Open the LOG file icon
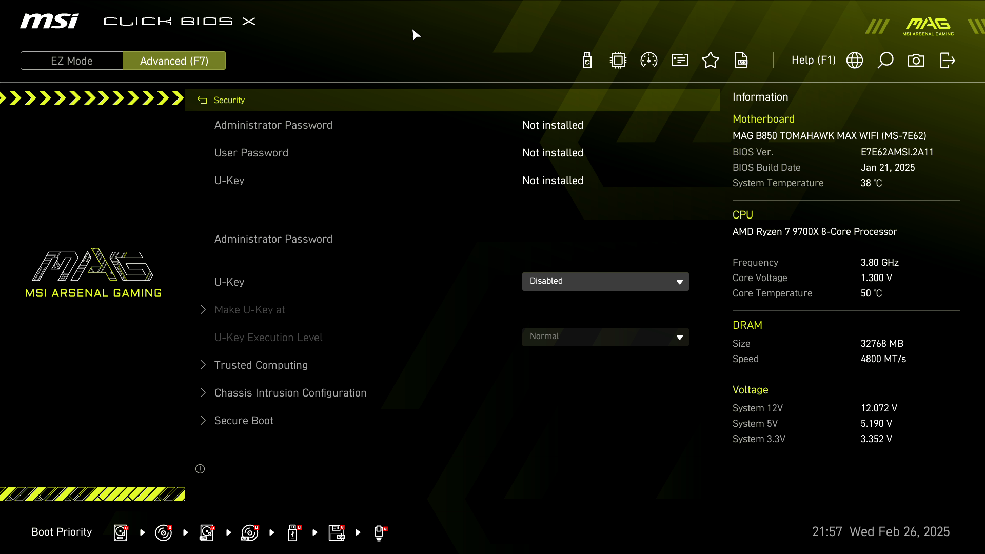This screenshot has height=554, width=985. pyautogui.click(x=741, y=61)
